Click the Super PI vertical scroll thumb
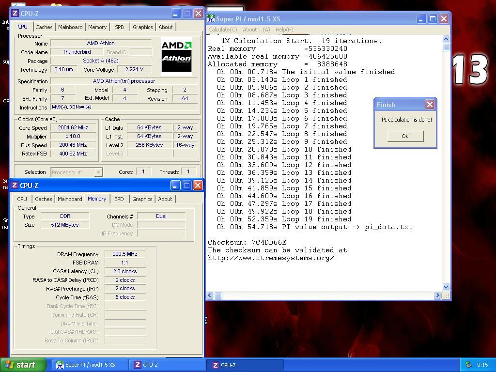496x372 pixels. coord(446,47)
